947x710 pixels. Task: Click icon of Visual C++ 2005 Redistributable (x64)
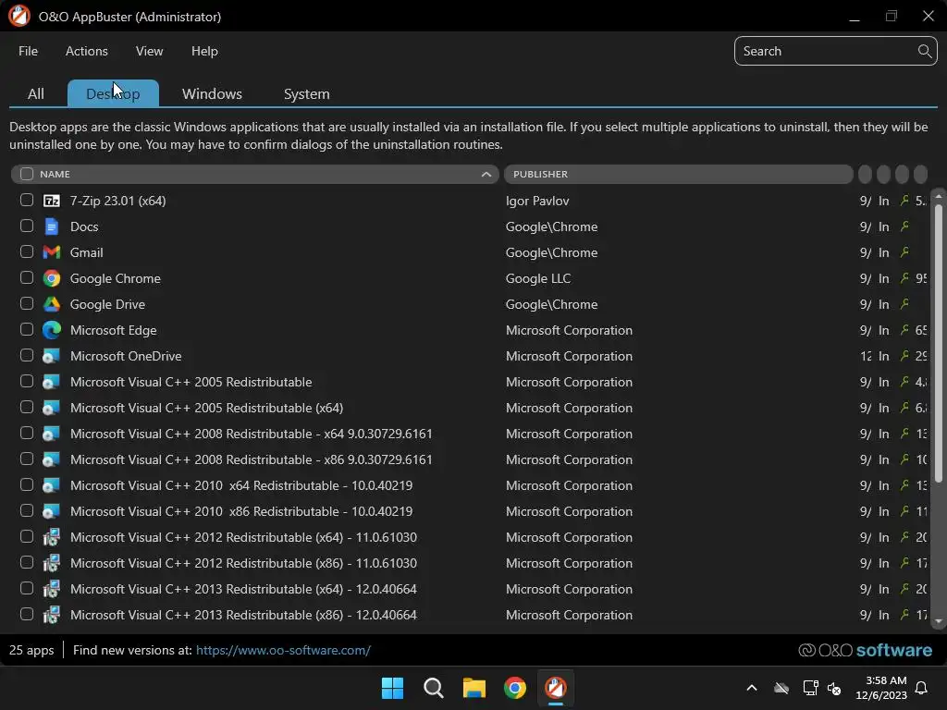click(x=52, y=408)
